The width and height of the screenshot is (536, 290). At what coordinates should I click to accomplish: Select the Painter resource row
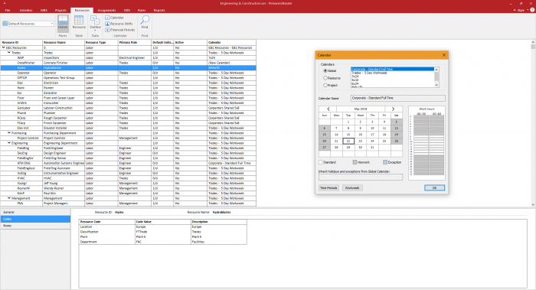(x=128, y=88)
